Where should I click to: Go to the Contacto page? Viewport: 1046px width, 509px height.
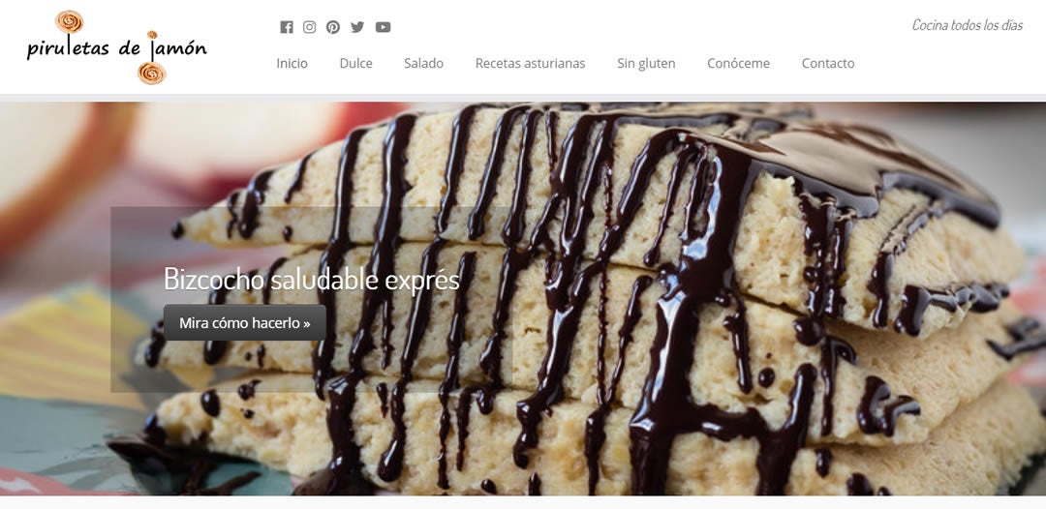click(828, 63)
